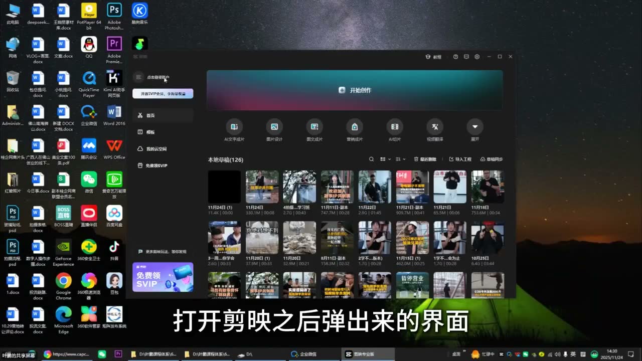Open Adobe Photoshop desktop icon
Screen dimensions: 642x361
[114, 16]
